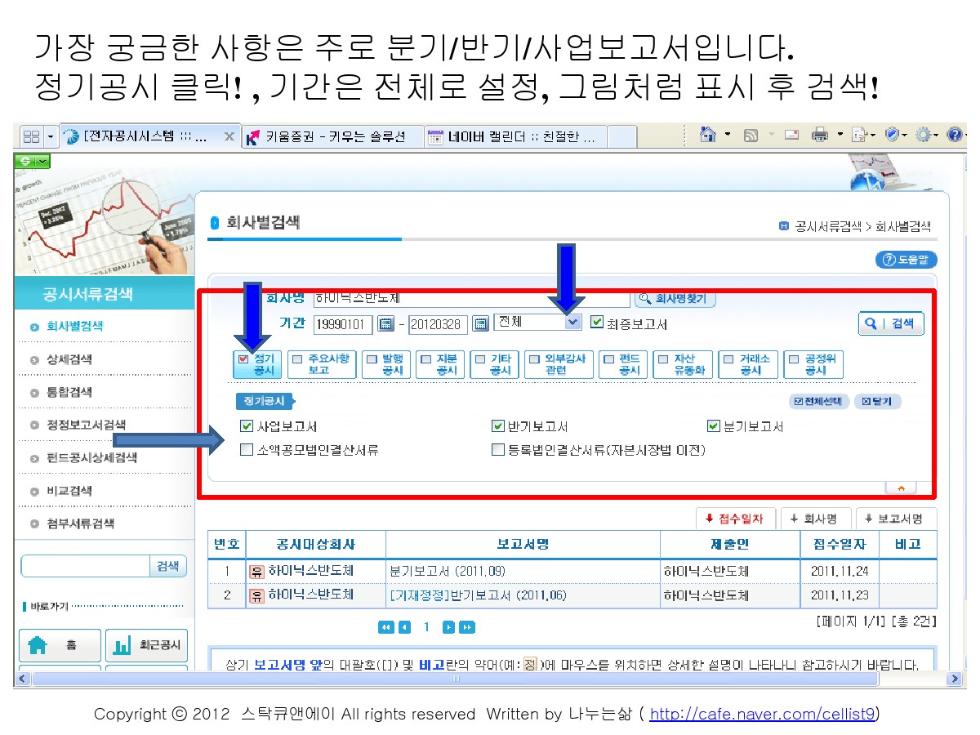Screen dimensions: 980x735
Task: Click the end date calendar icon
Action: point(481,324)
